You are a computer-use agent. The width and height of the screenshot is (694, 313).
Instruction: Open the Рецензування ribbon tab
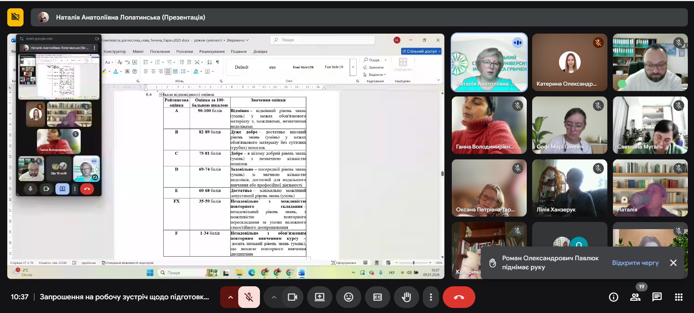[x=212, y=51]
